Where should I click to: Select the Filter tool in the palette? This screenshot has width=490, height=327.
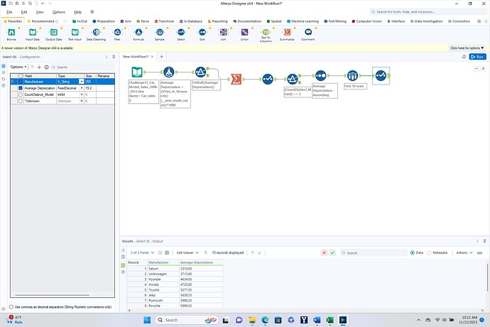pyautogui.click(x=117, y=32)
